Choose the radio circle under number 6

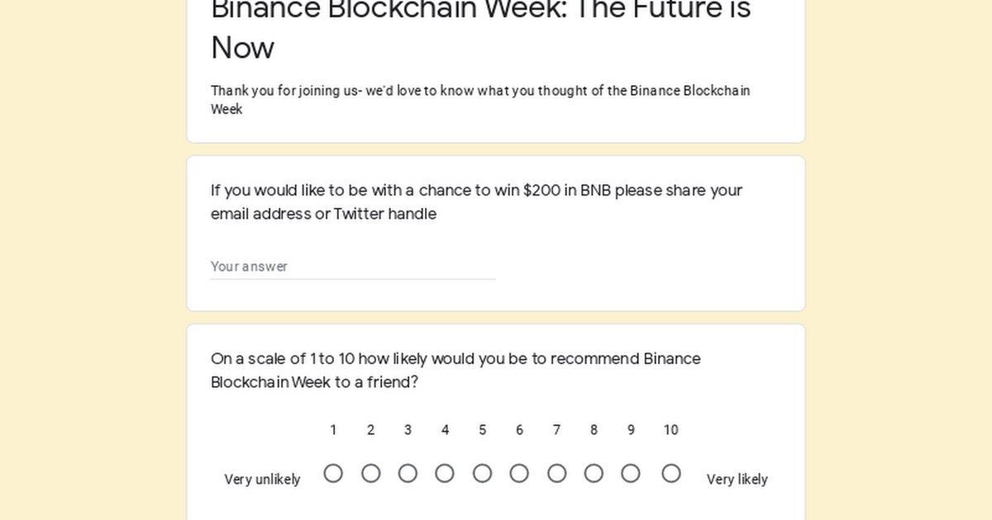coord(519,473)
